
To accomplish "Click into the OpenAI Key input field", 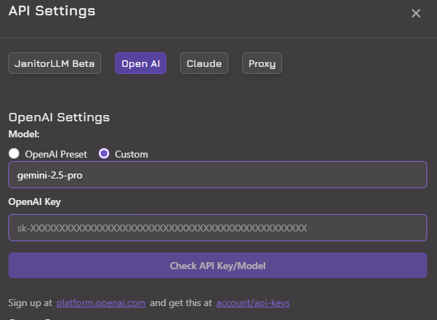I will coord(217,227).
